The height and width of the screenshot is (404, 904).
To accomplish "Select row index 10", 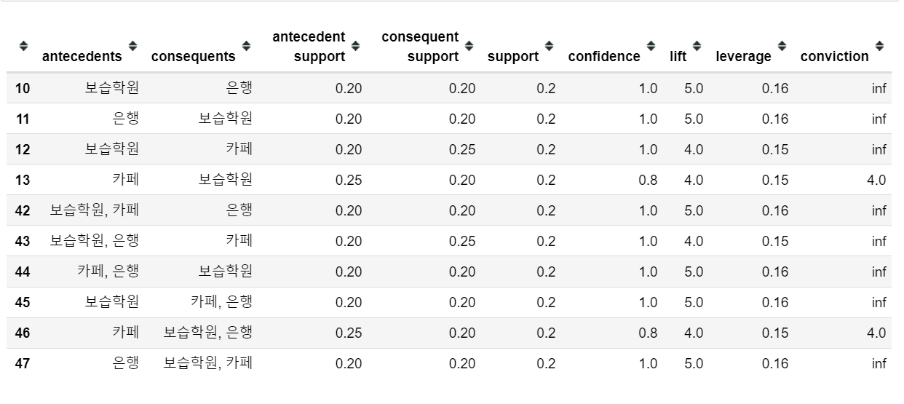I will pos(23,88).
